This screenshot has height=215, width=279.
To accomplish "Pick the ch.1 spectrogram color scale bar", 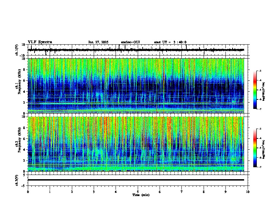I will (x=255, y=90).
